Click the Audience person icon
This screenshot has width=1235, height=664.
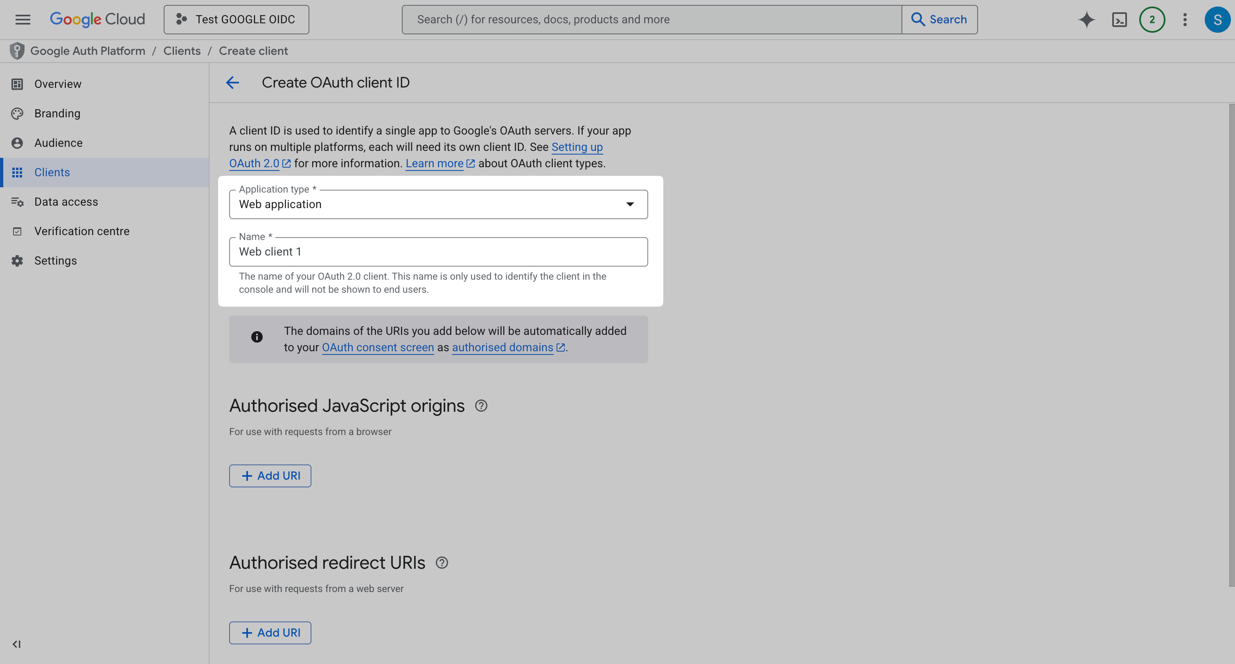point(17,142)
